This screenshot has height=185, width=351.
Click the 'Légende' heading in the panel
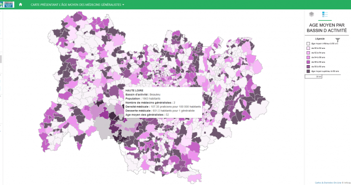tap(320, 38)
